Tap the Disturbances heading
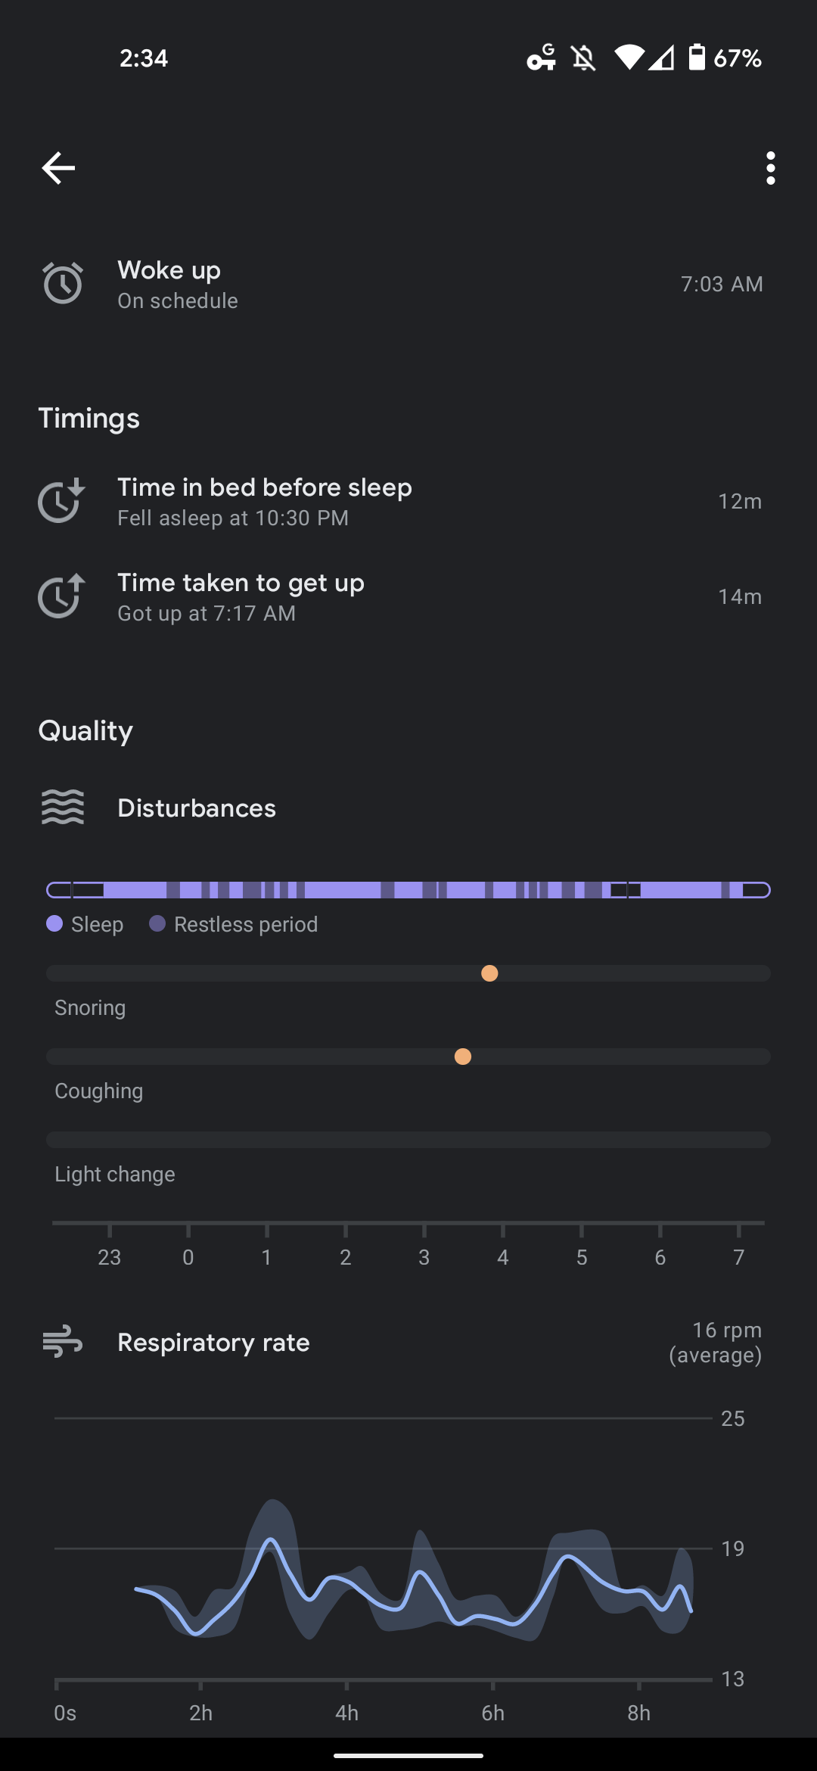Image resolution: width=817 pixels, height=1771 pixels. 197,808
